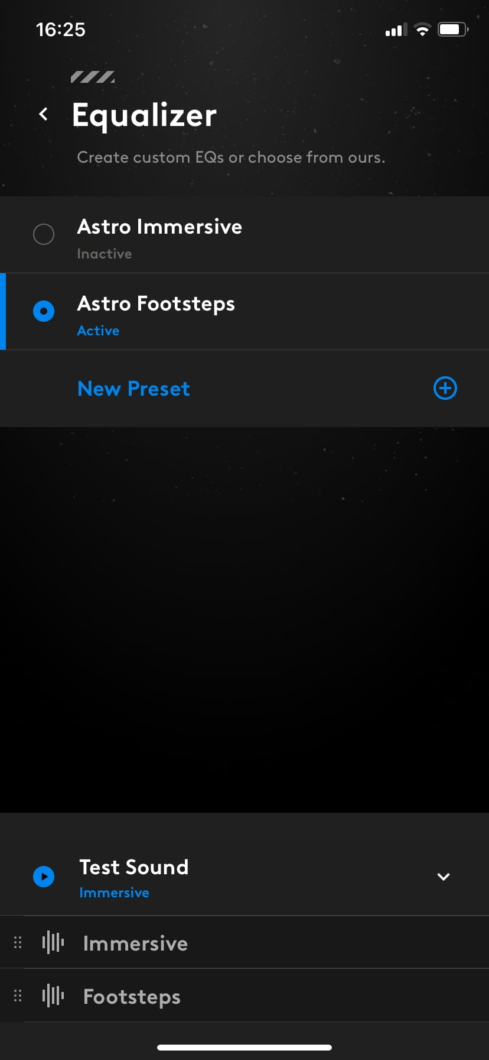
Task: Collapse the Test Sound panel chevron
Action: click(x=444, y=877)
